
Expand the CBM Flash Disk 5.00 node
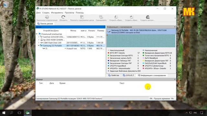pyautogui.click(x=39, y=43)
